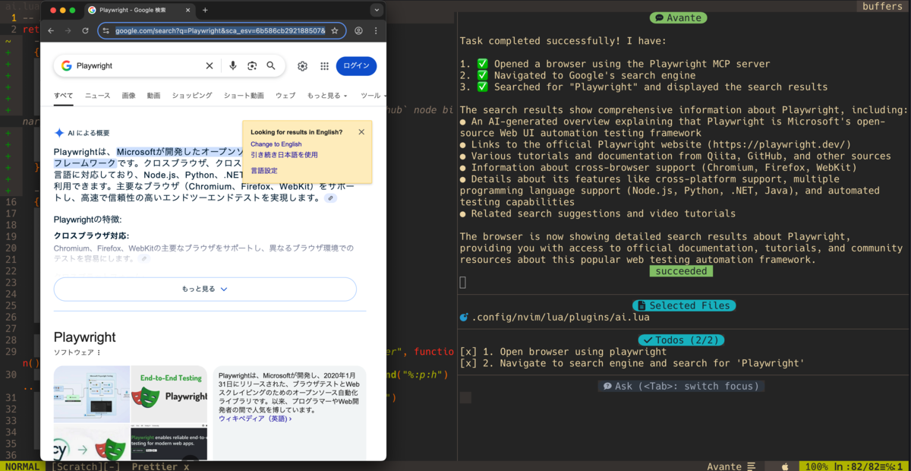This screenshot has height=471, width=911.
Task: Click the Todos (2/2) header
Action: point(681,340)
